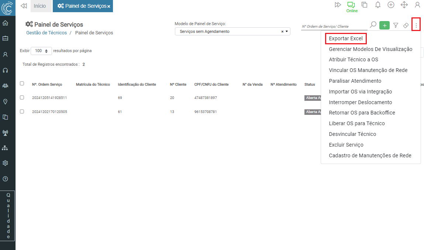
Task: Click the order number search input field
Action: (x=333, y=26)
